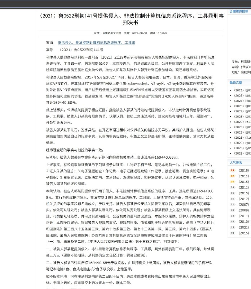Image resolution: width=251 pixels, height=289 pixels.
Task: Open the rank 09 popular article (2011)
Action: pyautogui.click(x=244, y=216)
